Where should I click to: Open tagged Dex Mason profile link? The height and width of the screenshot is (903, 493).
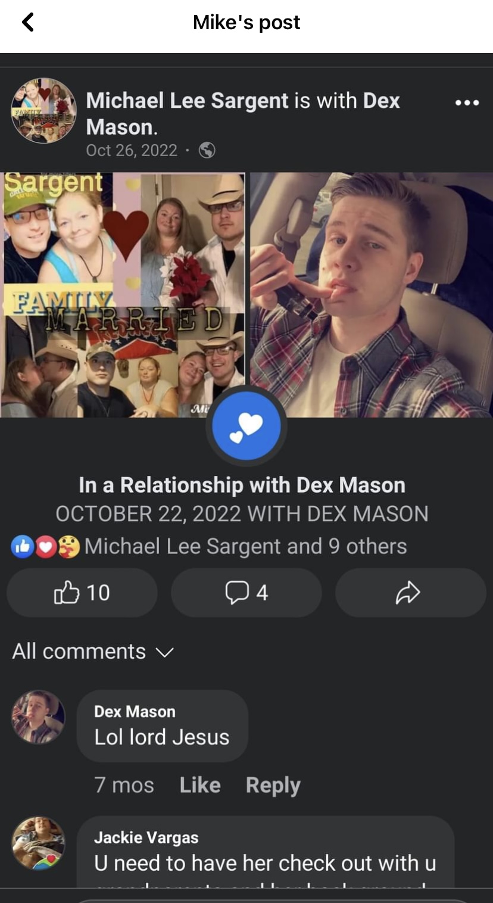pos(243,114)
